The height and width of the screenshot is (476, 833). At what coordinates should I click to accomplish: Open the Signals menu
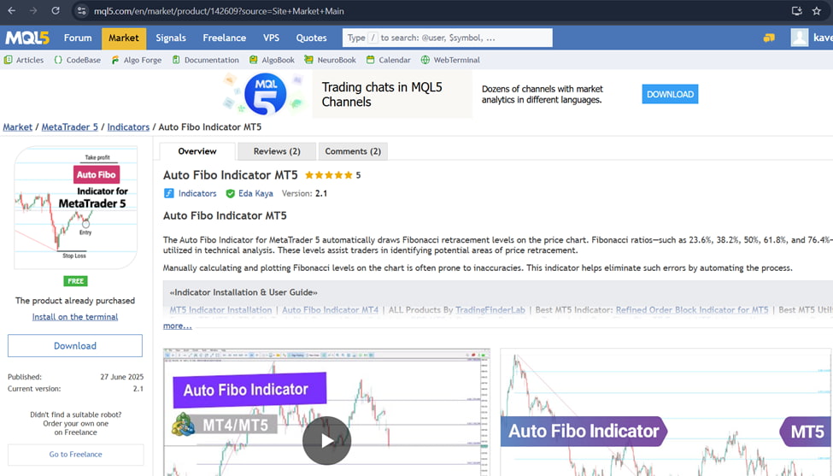tap(171, 38)
